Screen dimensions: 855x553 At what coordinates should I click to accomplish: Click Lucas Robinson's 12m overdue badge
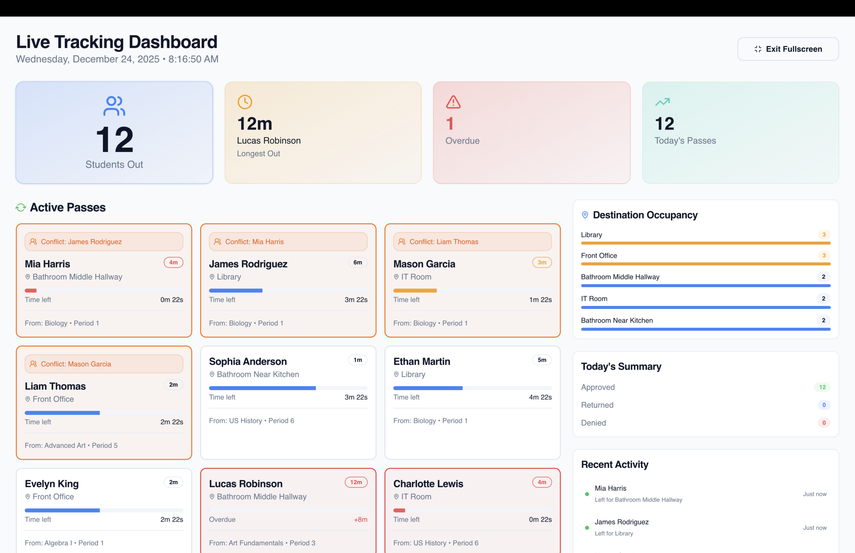pyautogui.click(x=356, y=482)
